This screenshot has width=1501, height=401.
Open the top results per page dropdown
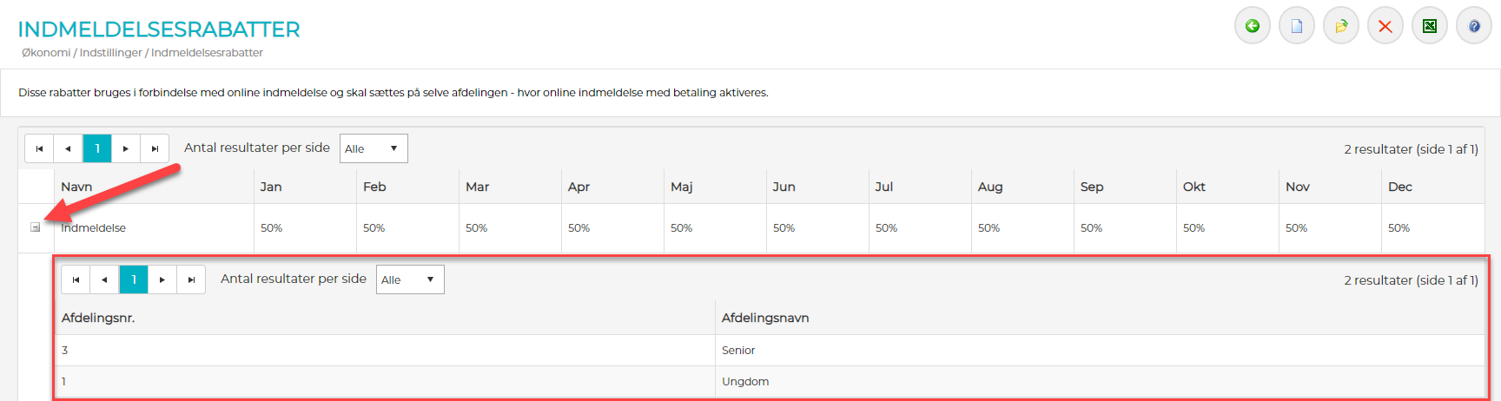click(373, 148)
